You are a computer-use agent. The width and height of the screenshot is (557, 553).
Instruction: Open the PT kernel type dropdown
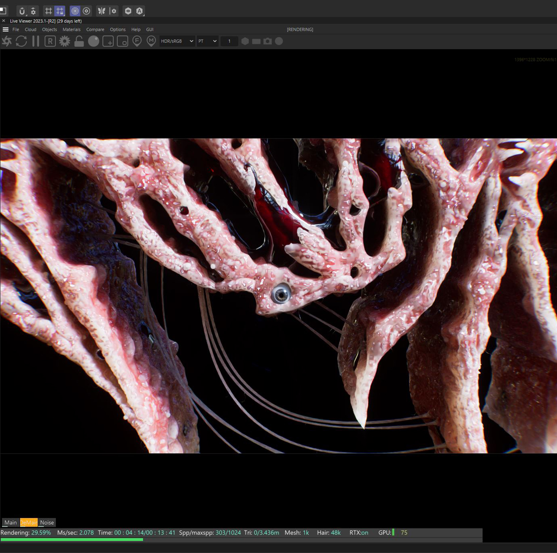click(207, 41)
